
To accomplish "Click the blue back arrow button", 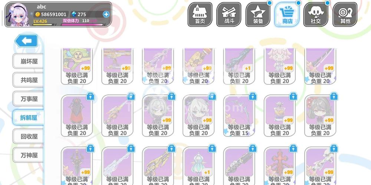I will (x=26, y=41).
